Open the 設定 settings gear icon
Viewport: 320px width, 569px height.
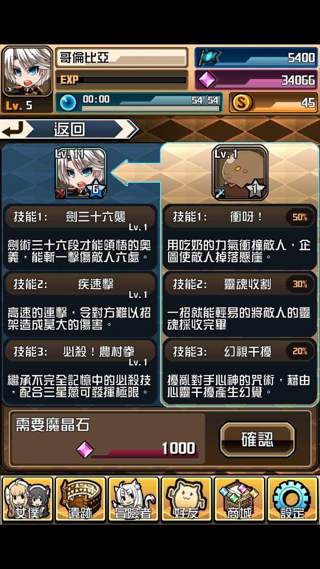(x=292, y=499)
